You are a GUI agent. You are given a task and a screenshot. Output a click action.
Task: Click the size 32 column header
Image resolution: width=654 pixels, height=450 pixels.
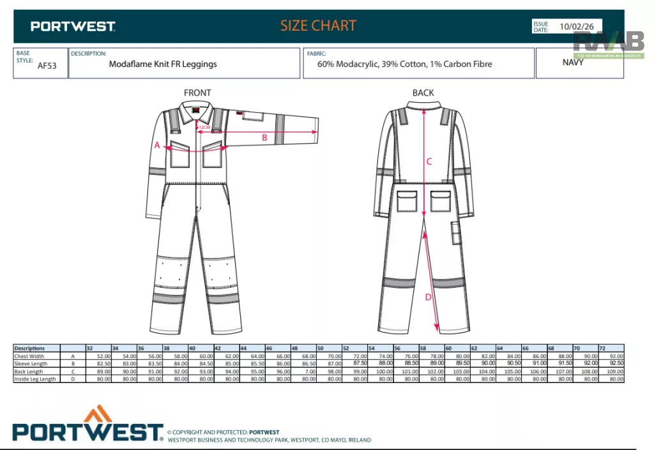[x=90, y=349]
